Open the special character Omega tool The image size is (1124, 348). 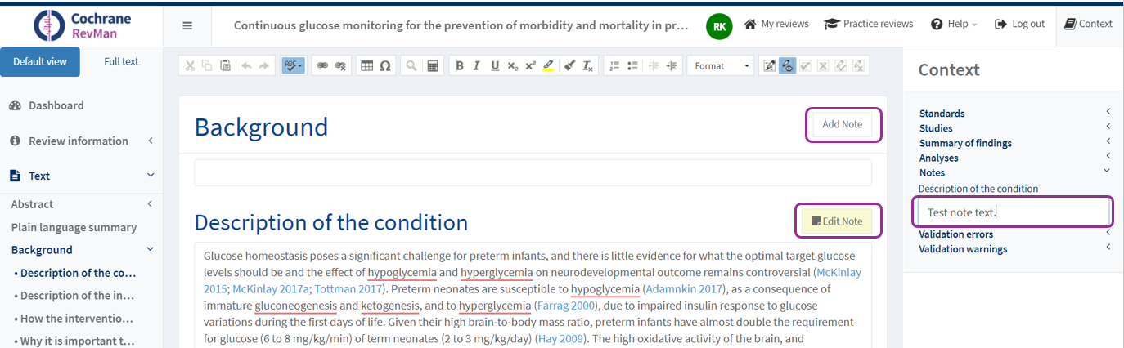[384, 66]
